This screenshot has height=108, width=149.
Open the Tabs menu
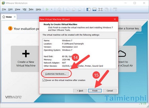point(31,9)
